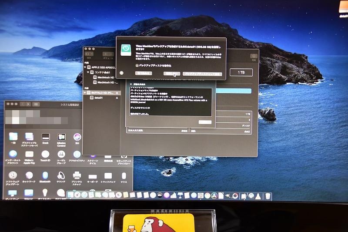Open トラックパッド preferences pane
Image resolution: width=348 pixels, height=232 pixels.
tap(108, 178)
